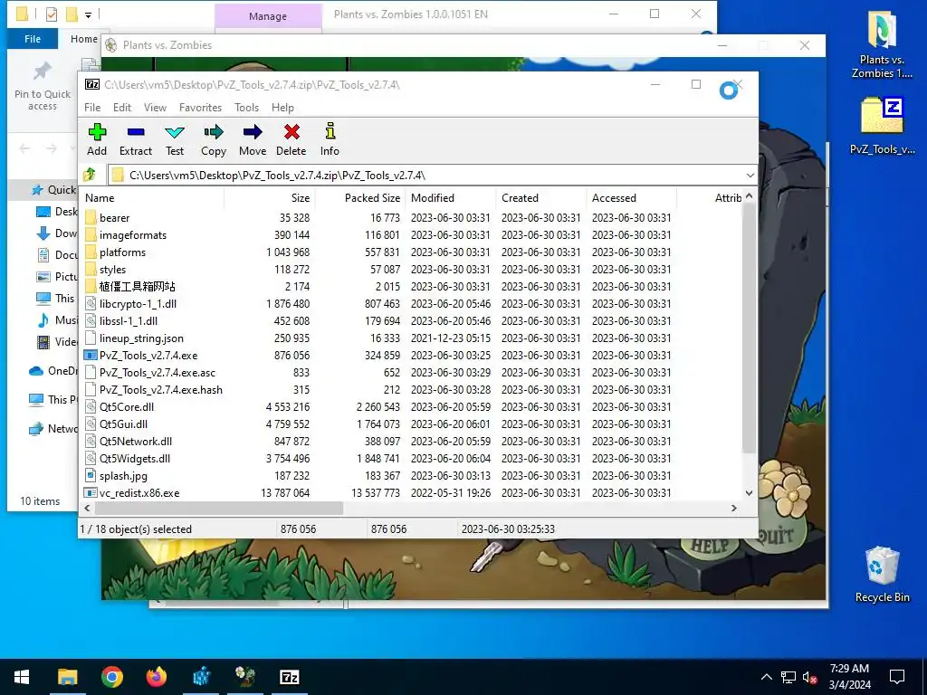Select the 植僵工具箱网站 folder row
Screen dimensions: 927x695
click(x=410, y=287)
